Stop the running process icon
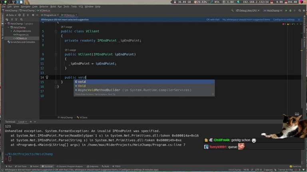Image resolution: width=307 pixels, height=172 pixels. pos(294,10)
